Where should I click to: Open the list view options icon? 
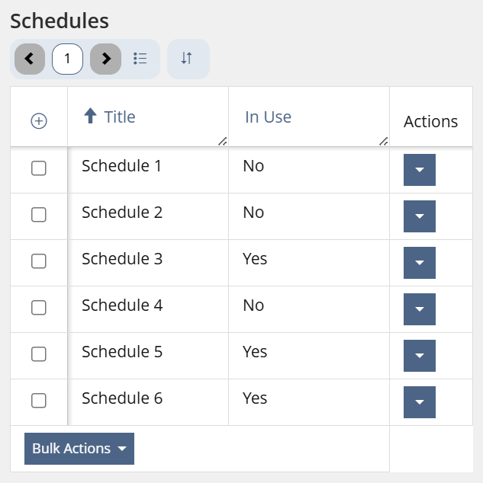(x=140, y=59)
